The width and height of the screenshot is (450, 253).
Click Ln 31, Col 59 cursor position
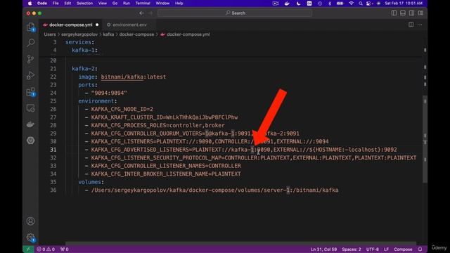point(323,249)
